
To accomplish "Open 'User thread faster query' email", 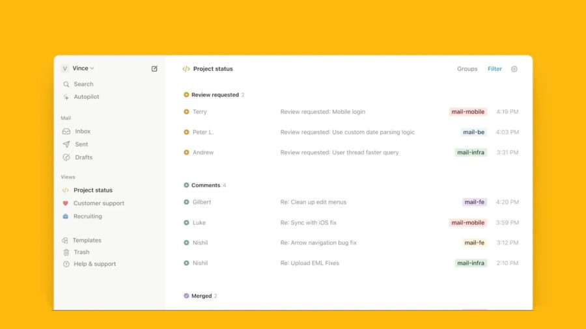I will tap(339, 152).
